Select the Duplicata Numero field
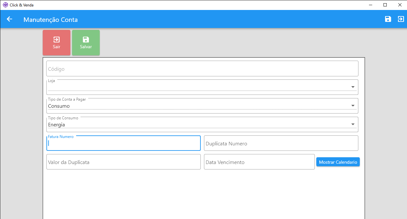This screenshot has width=407, height=219. pyautogui.click(x=281, y=143)
